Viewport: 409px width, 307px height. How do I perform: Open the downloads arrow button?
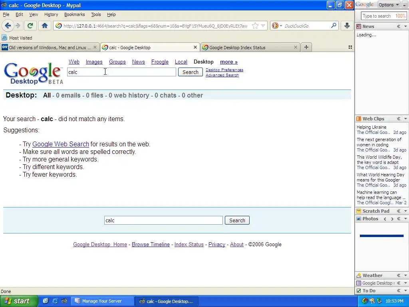tap(347, 26)
